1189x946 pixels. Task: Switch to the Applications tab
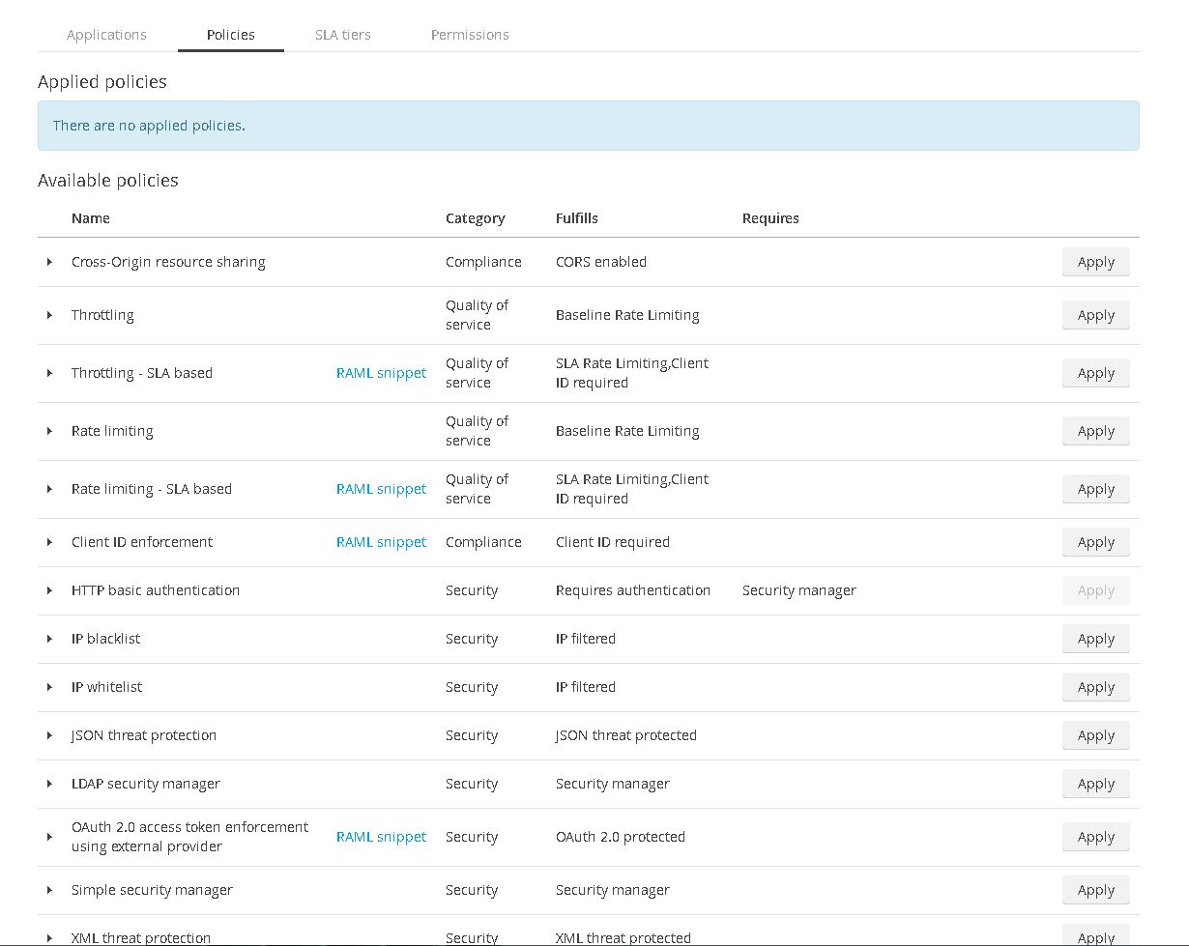(x=106, y=35)
